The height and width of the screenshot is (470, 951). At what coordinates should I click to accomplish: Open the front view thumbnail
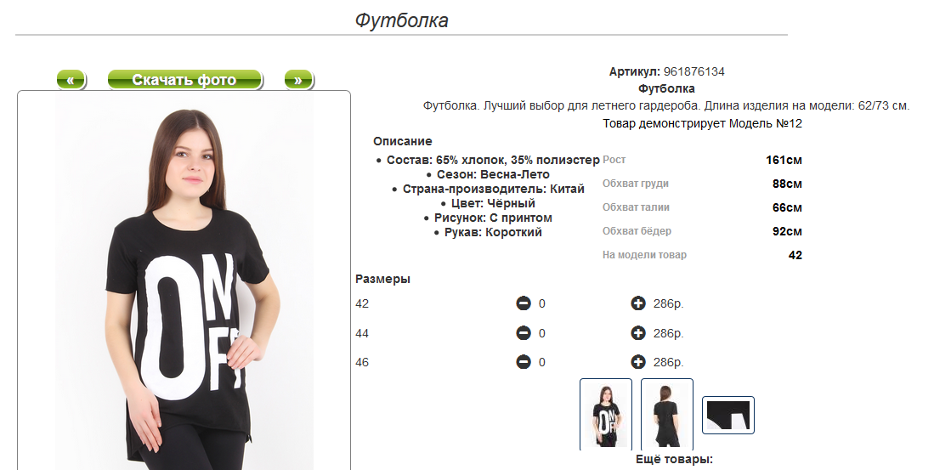606,414
